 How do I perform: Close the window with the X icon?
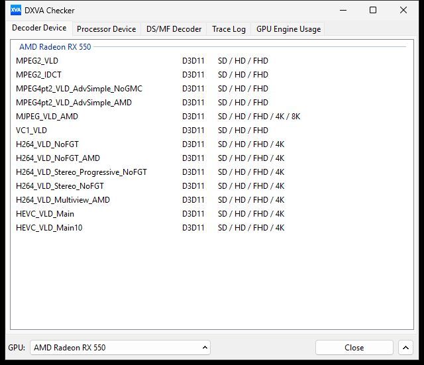tap(403, 11)
